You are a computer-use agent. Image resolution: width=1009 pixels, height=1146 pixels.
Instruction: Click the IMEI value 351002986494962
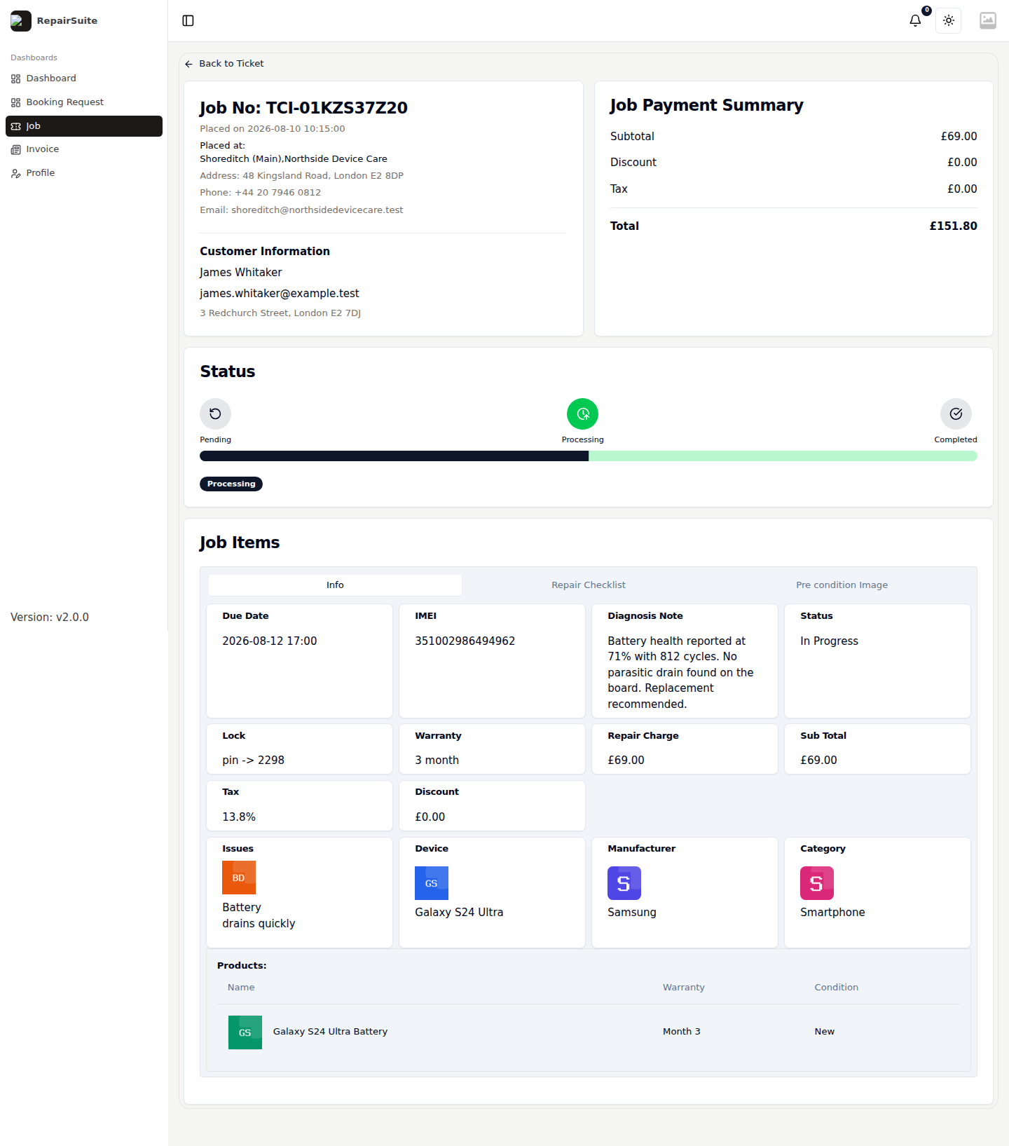click(x=465, y=641)
